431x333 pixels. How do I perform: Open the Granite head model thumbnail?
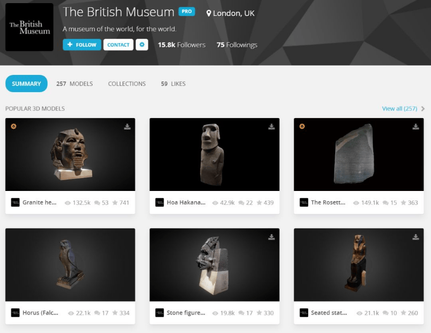point(70,155)
